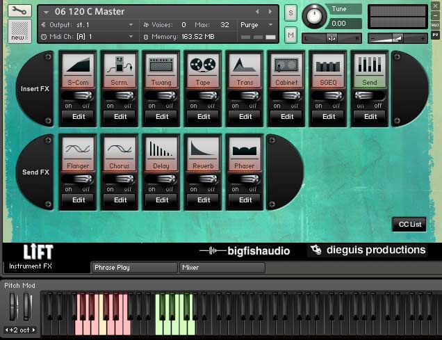
Task: Click the Solo S button
Action: click(x=290, y=13)
